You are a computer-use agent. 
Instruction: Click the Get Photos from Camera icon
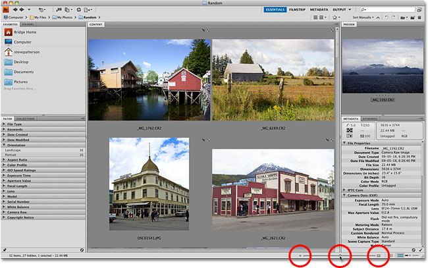click(x=59, y=10)
